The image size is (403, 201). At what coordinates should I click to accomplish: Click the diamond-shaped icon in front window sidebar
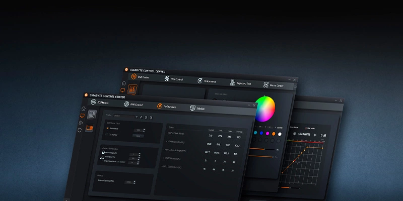pyautogui.click(x=81, y=123)
